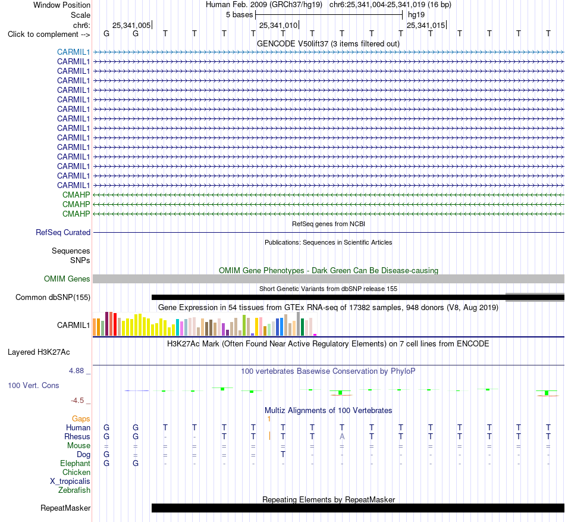Click the tall dark-red bar in GTEx chart
This screenshot has height=522, width=565.
[x=106, y=324]
